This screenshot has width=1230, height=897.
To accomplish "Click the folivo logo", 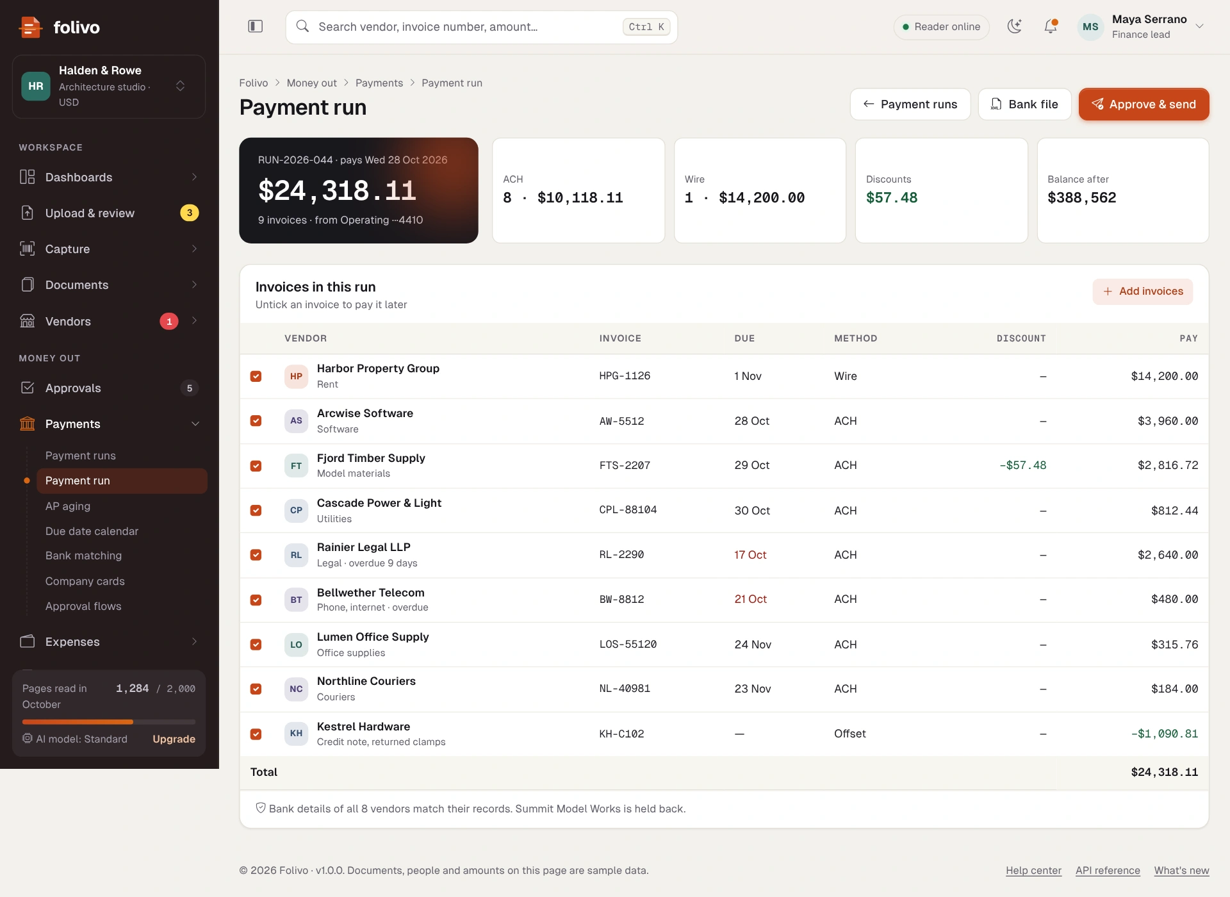I will pos(60,27).
